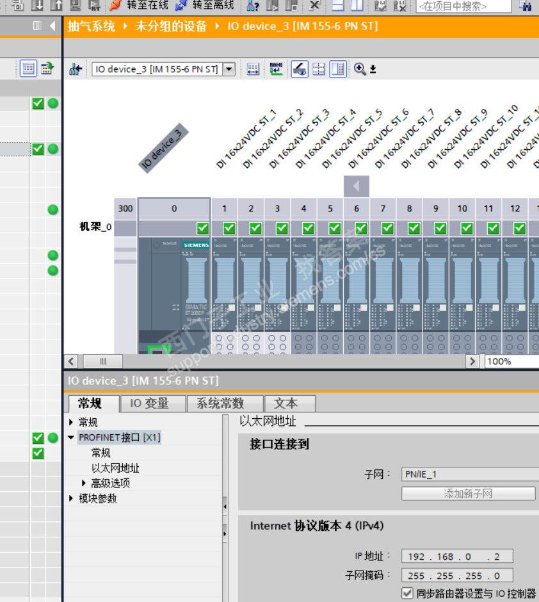
Task: Expand the 模块参数 node
Action: [x=71, y=498]
